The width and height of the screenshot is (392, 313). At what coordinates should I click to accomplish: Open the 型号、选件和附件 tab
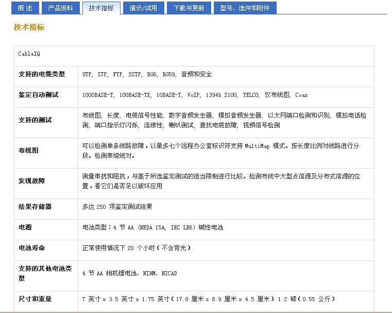245,8
